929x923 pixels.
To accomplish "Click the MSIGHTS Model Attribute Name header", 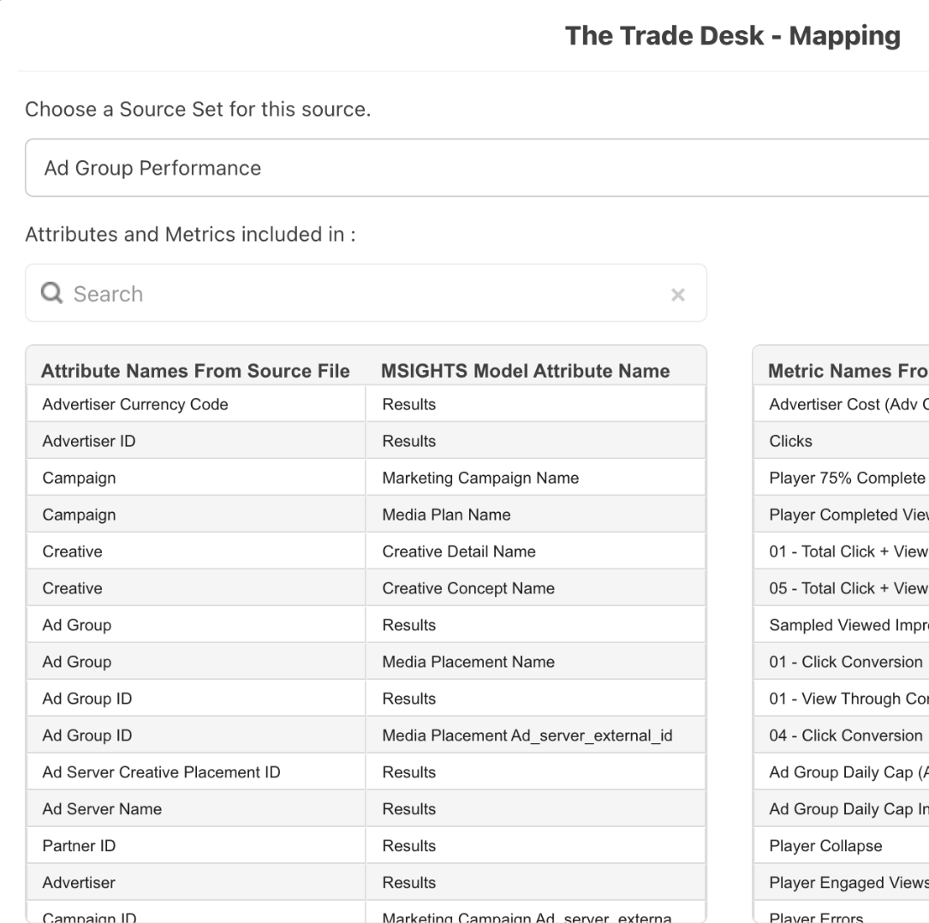I will coord(525,371).
